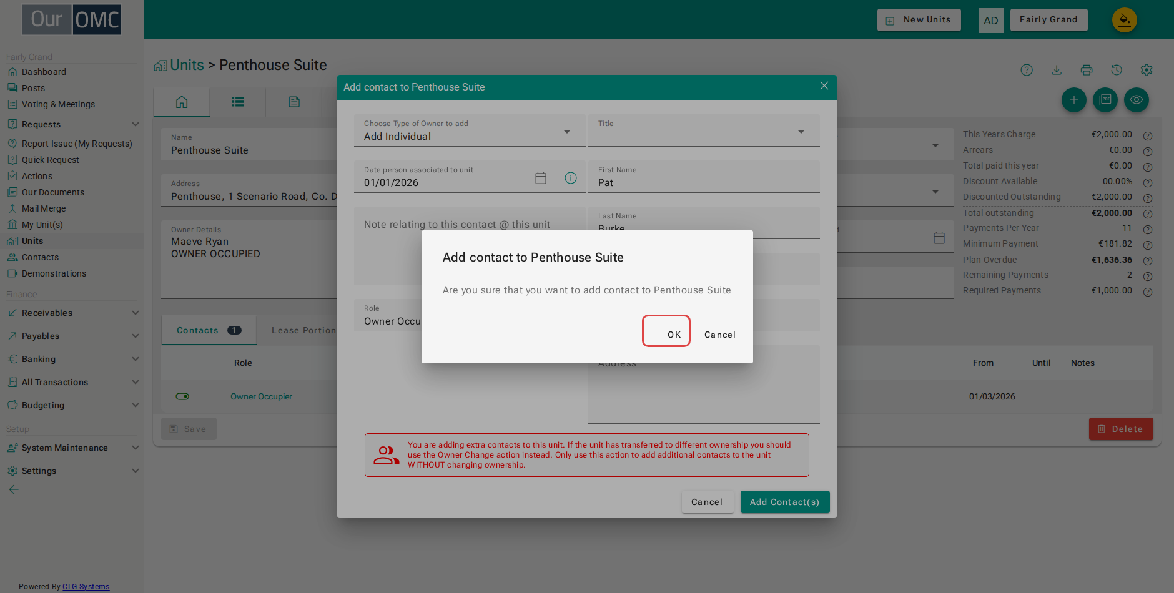Show help for Plan Overdue
Screen dimensions: 1174x593
click(1148, 261)
